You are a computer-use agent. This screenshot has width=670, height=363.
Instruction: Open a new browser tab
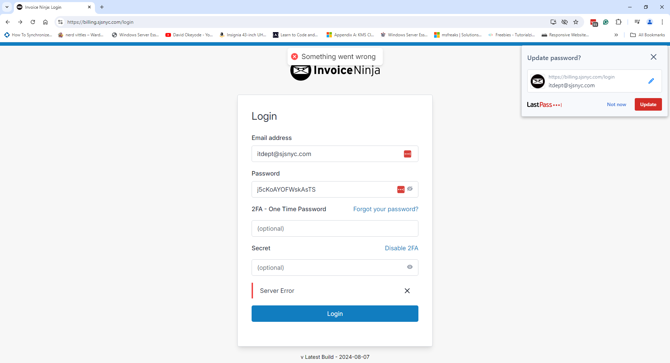(102, 7)
